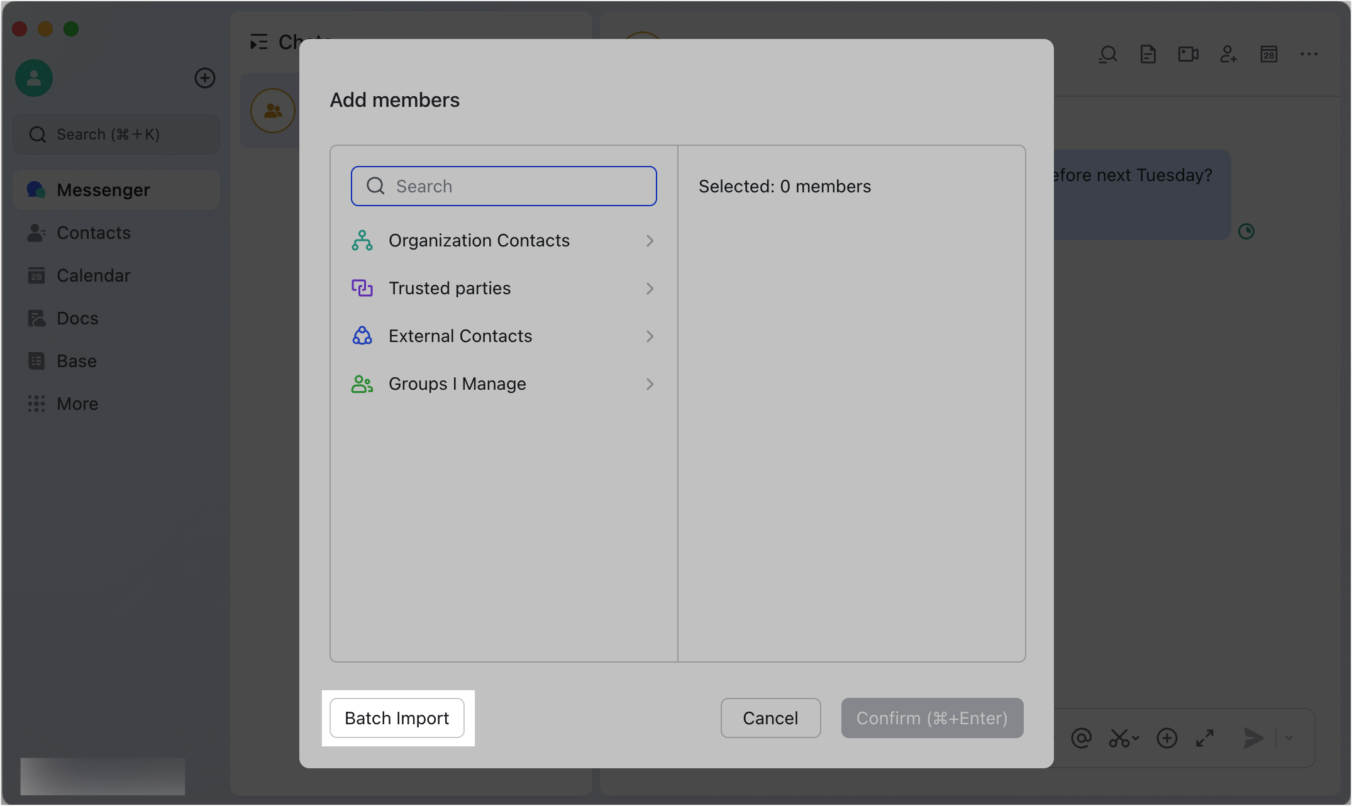Open the add member icon in chat header
The width and height of the screenshot is (1352, 806).
coord(1228,55)
